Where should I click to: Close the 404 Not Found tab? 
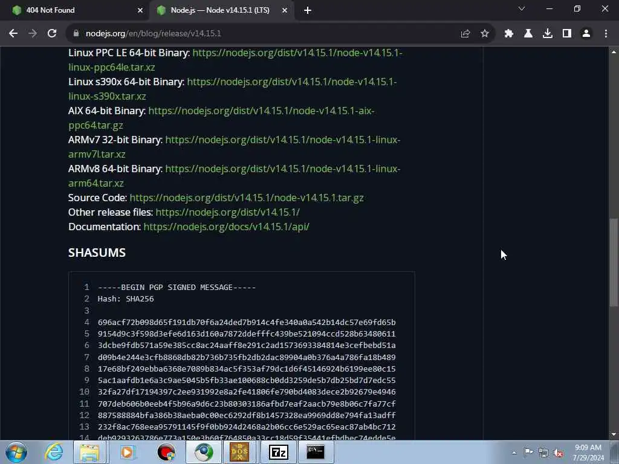(140, 11)
